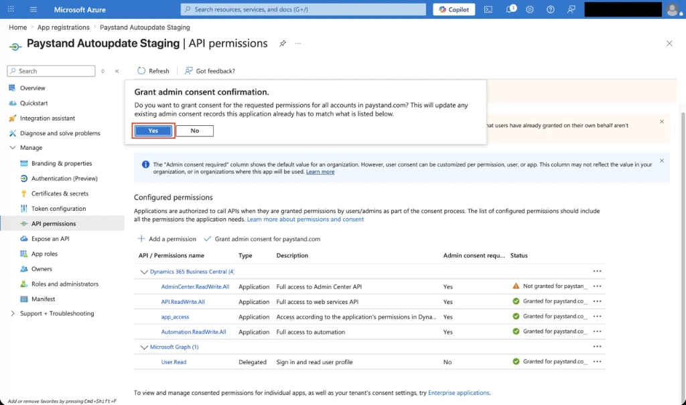Click the API / Permissions name column header
Viewport: 686px width, 405px height.
171,256
